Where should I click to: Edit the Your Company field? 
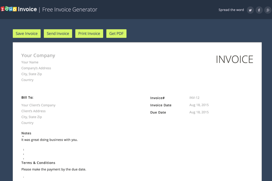(x=38, y=56)
